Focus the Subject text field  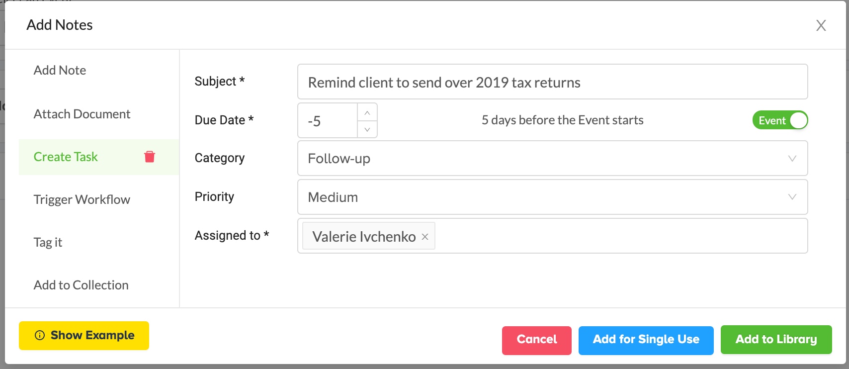552,82
